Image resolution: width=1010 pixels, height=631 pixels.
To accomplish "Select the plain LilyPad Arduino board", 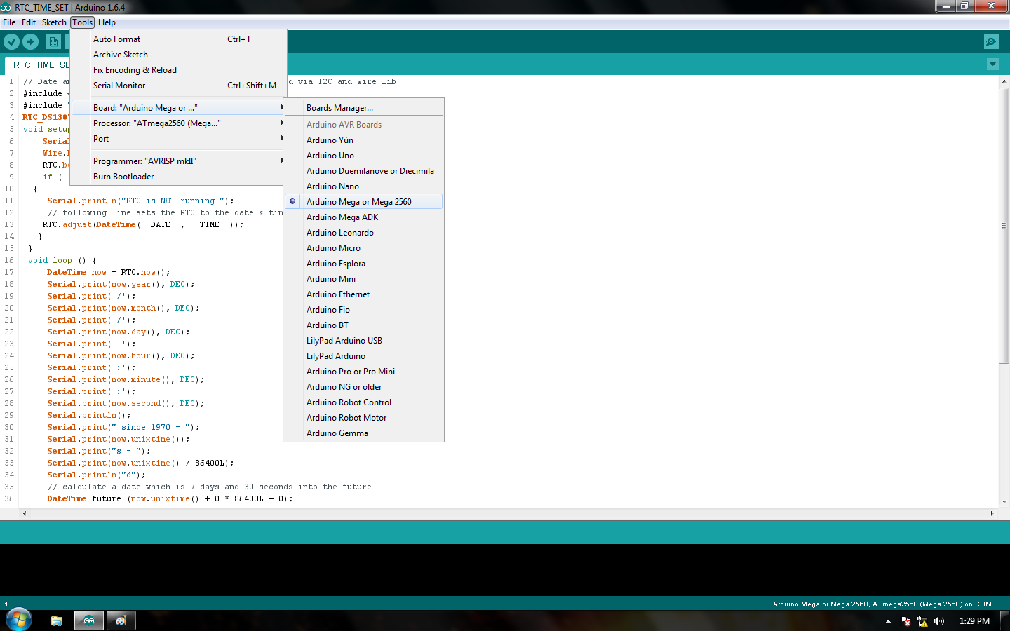I will click(x=363, y=356).
